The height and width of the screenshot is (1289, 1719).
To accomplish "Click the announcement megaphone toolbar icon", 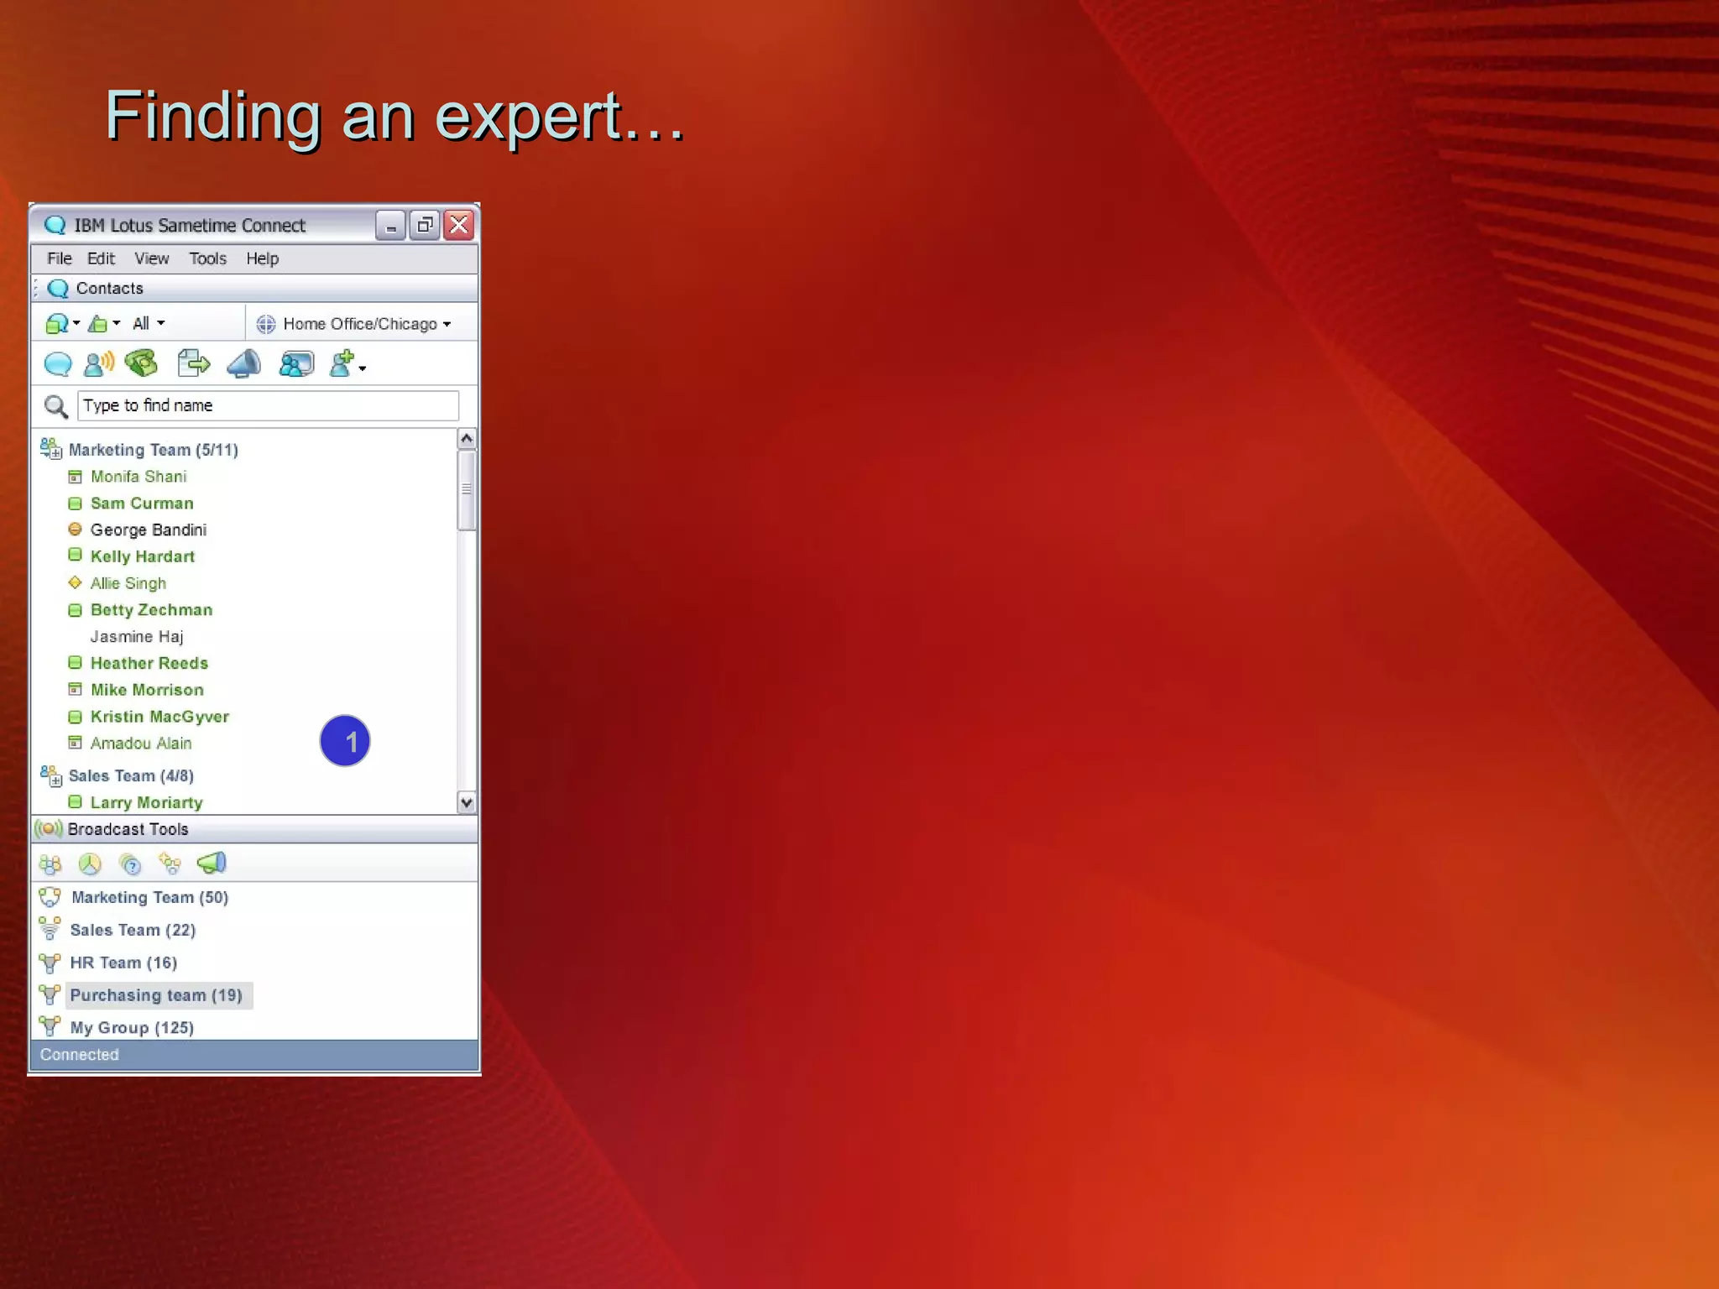I will [x=244, y=363].
